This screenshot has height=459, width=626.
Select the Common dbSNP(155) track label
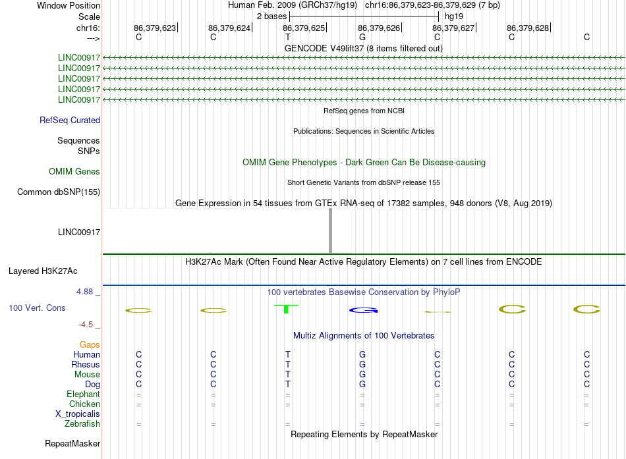coord(59,192)
